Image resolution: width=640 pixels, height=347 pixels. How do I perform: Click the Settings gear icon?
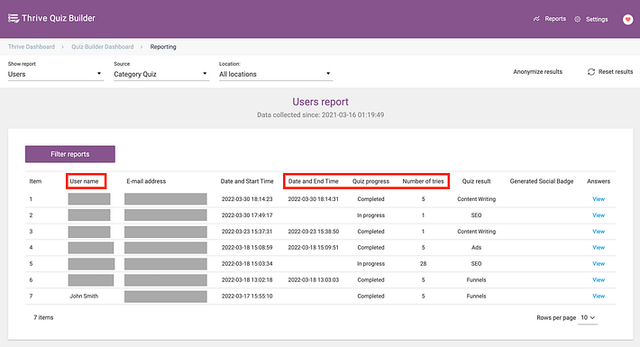pos(577,19)
